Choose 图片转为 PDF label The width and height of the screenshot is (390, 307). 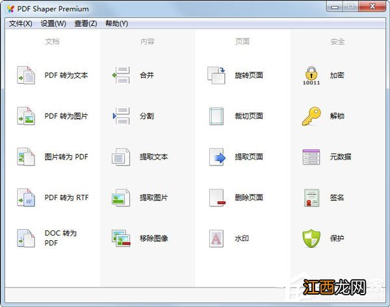pos(66,156)
